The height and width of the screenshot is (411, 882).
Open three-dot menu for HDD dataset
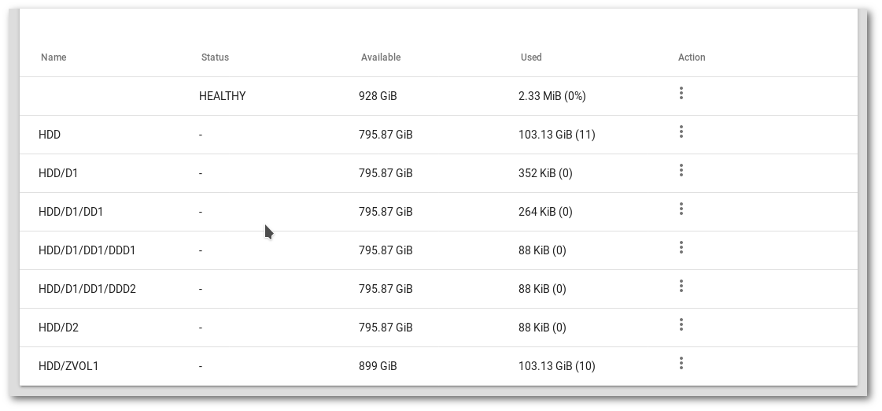click(681, 132)
